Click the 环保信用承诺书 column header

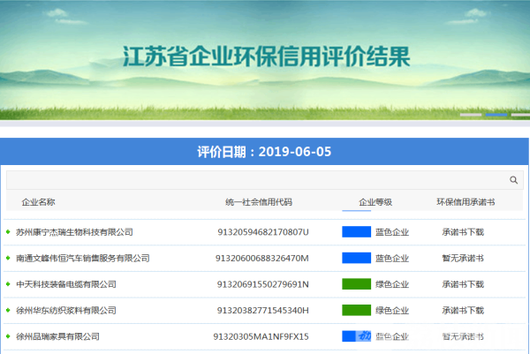pyautogui.click(x=466, y=202)
